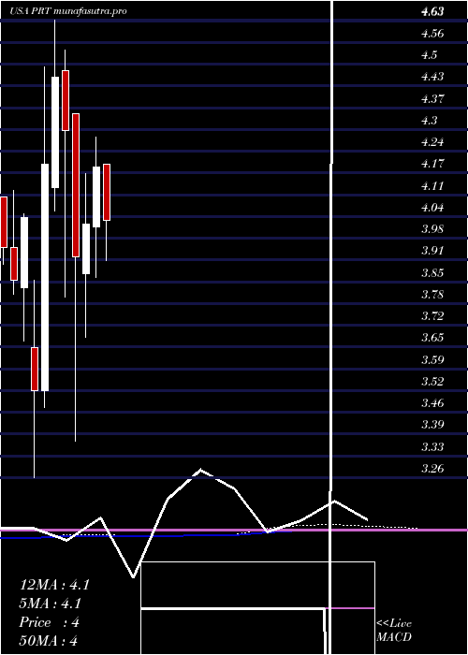Click the 3.72 price axis label
Image resolution: width=468 pixels, height=655 pixels.
point(432,316)
